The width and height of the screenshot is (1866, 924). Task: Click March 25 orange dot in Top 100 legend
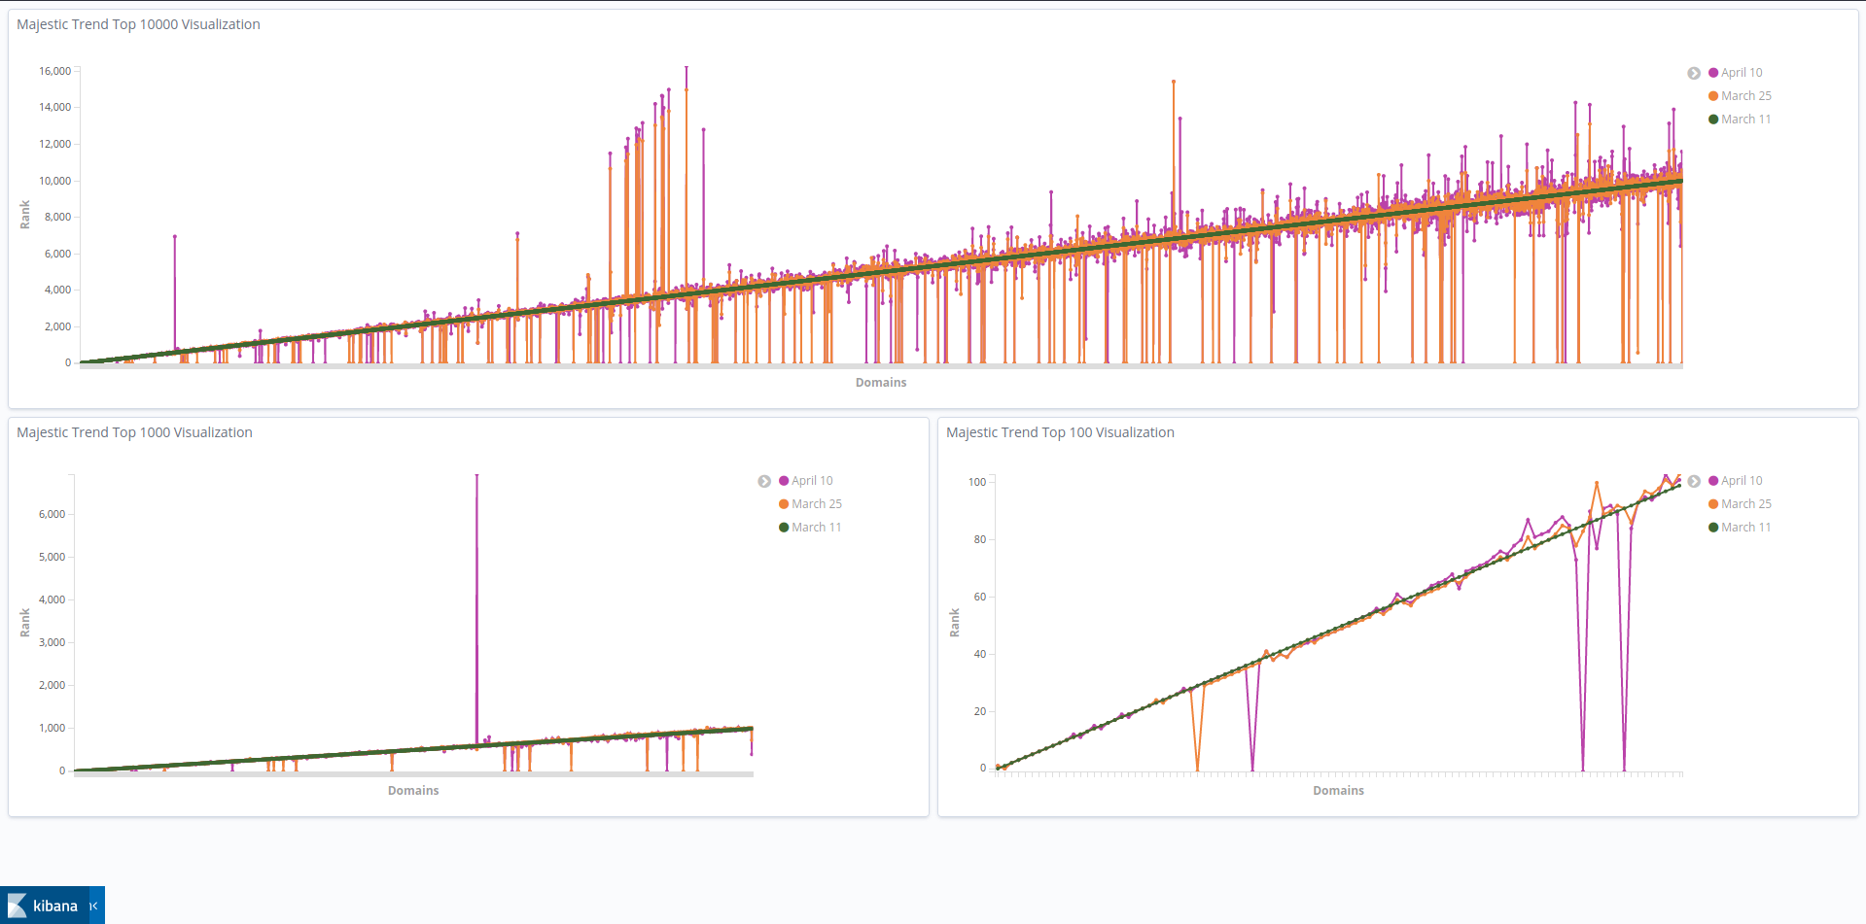[1713, 504]
